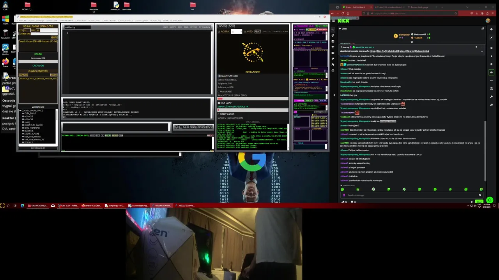The image size is (499, 280).
Task: Click CTX value field
Action: [27, 30]
